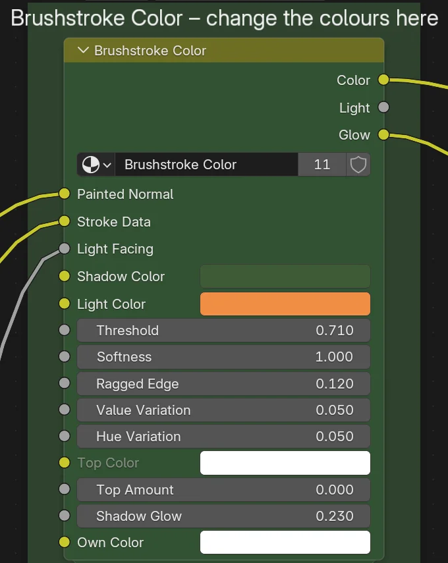Screen dimensions: 448x563
Task: Click the Hue Variation input socket
Action: pyautogui.click(x=65, y=436)
